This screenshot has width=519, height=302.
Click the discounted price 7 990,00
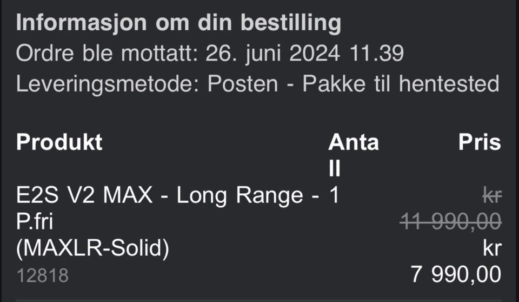[456, 274]
